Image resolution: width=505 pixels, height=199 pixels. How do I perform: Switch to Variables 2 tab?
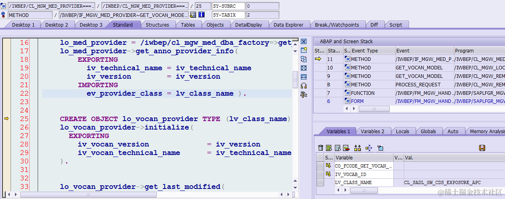(373, 131)
